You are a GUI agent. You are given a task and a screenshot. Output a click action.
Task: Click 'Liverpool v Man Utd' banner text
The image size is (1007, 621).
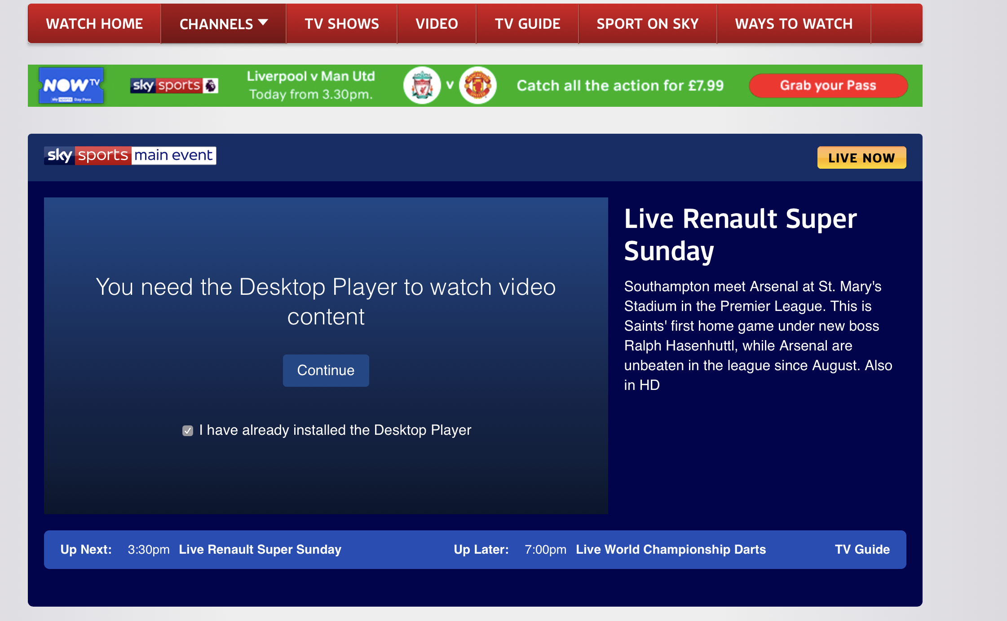pos(311,76)
